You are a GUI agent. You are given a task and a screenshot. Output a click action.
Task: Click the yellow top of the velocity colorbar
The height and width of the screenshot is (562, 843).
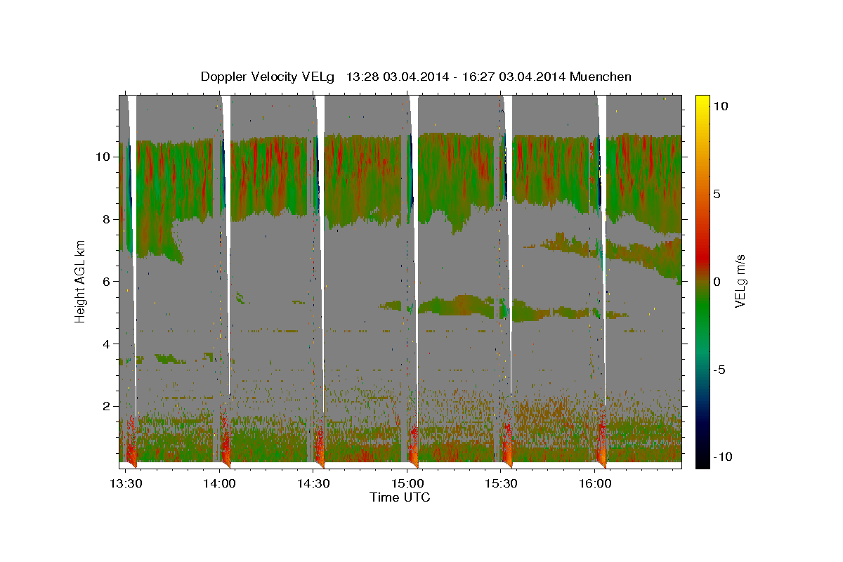pyautogui.click(x=702, y=104)
